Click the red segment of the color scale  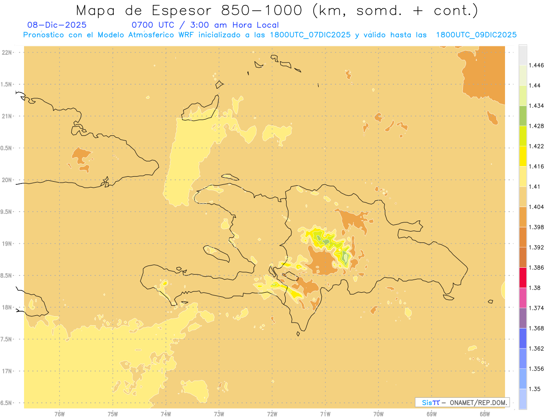(523, 277)
